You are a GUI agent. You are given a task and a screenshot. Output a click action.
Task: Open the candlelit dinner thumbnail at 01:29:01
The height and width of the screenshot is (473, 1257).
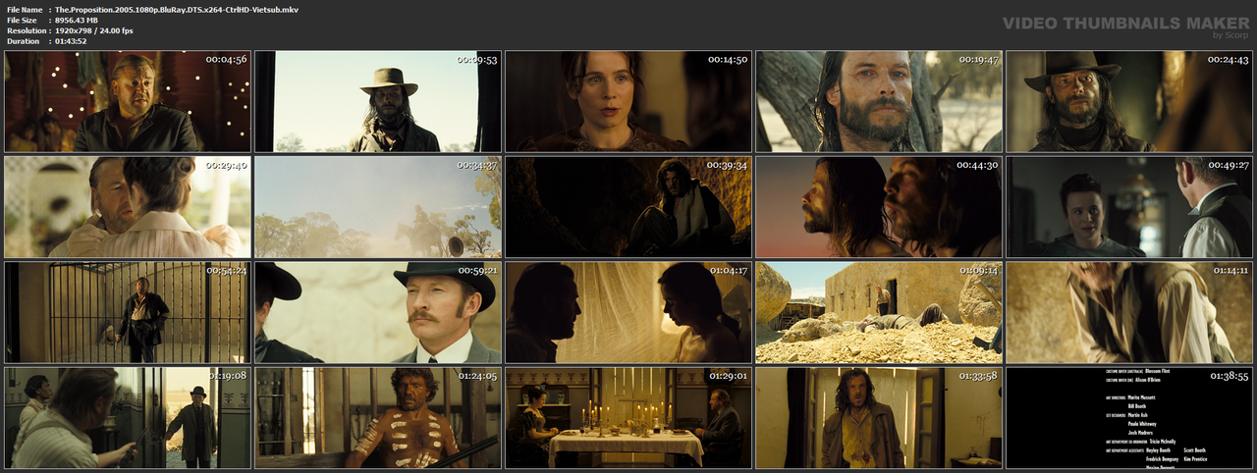(628, 417)
